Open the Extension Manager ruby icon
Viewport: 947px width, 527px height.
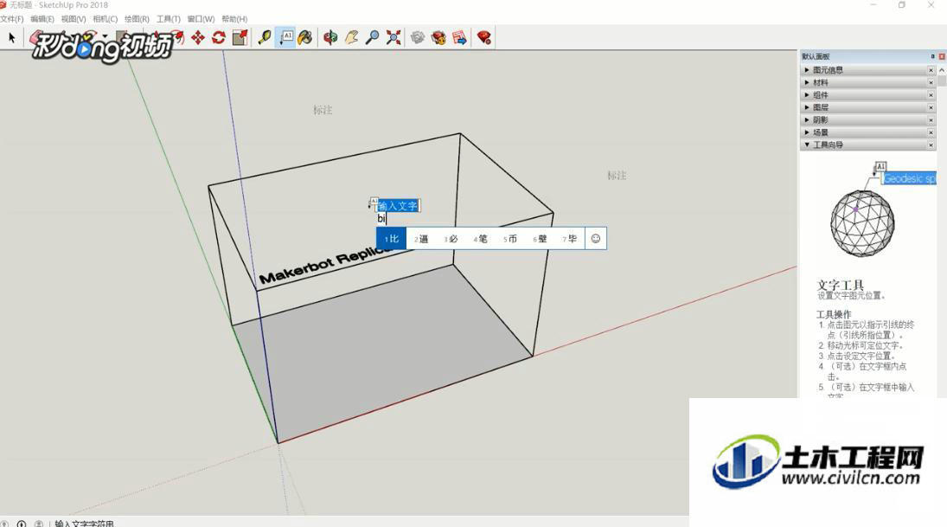point(483,37)
